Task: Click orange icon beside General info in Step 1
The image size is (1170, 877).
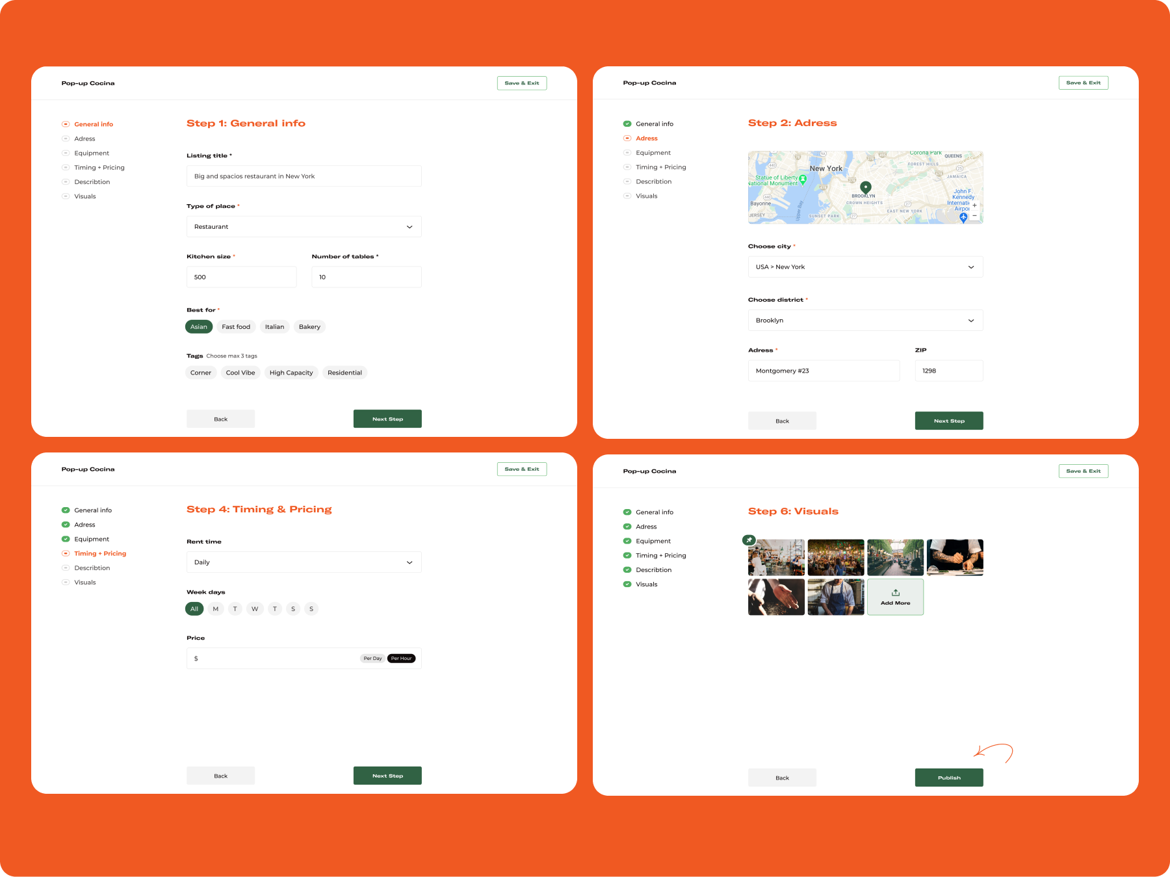Action: (x=66, y=124)
